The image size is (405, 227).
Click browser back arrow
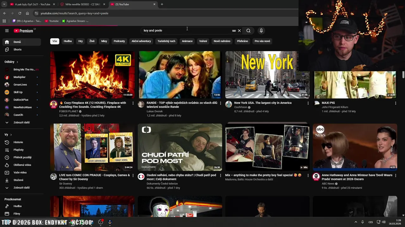4,13
